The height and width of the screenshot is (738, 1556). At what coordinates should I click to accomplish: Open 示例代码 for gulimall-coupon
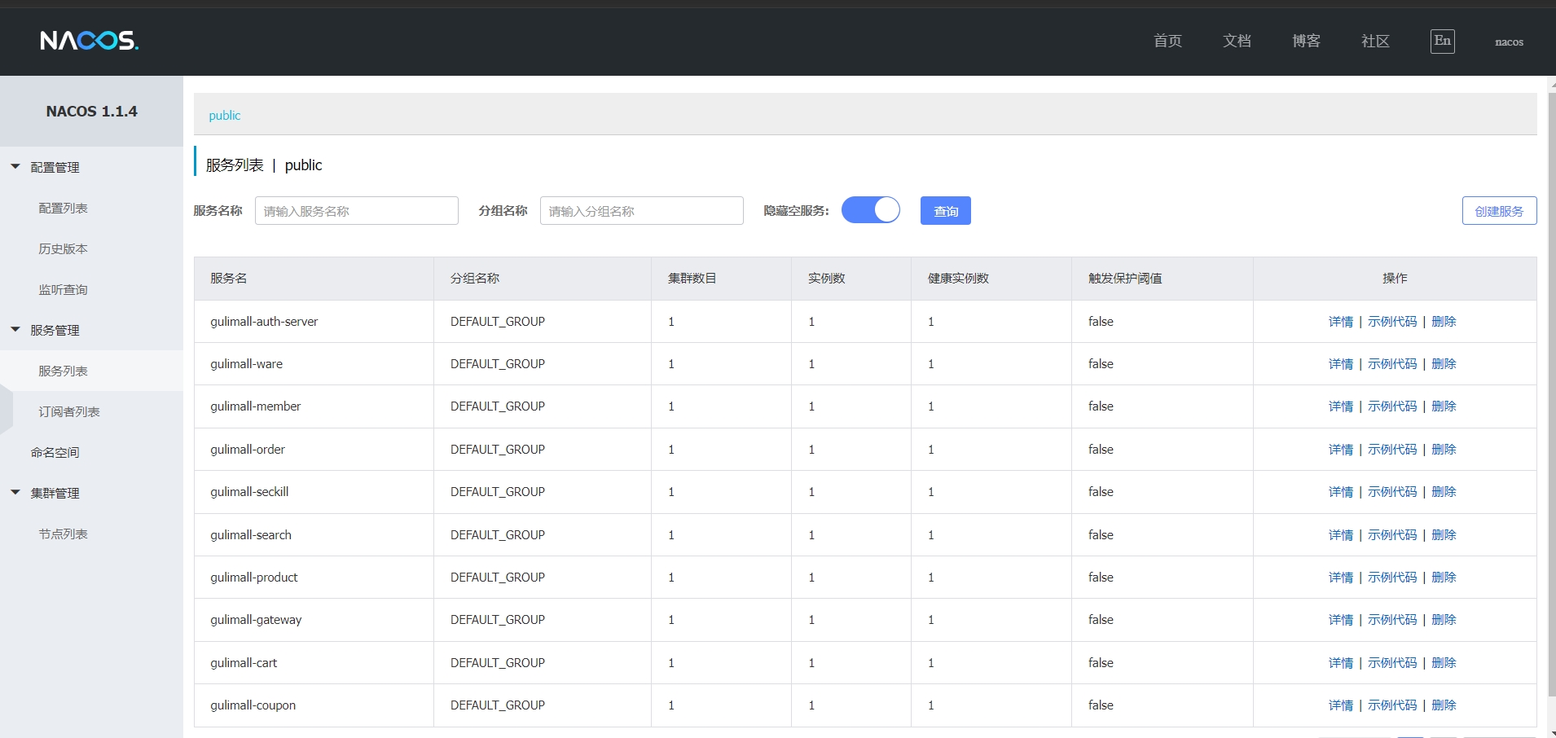point(1392,705)
